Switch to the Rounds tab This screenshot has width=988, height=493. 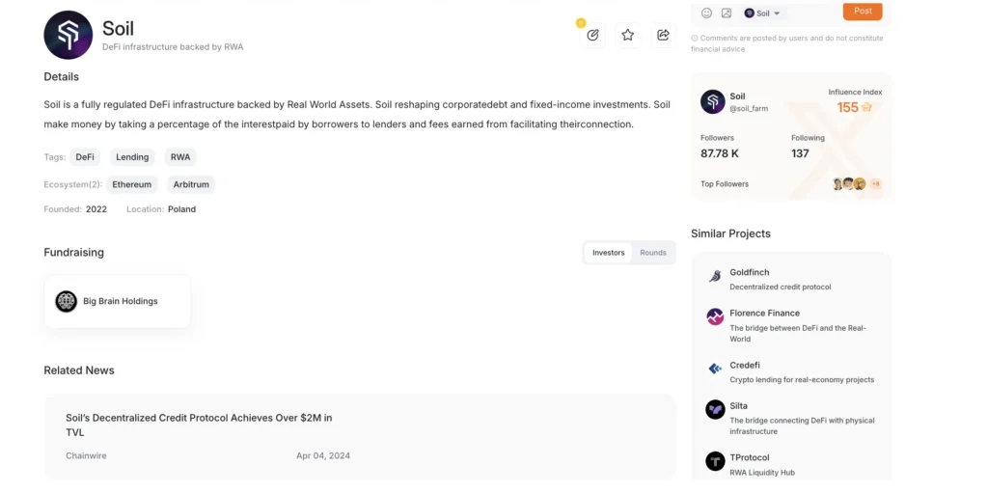coord(653,253)
